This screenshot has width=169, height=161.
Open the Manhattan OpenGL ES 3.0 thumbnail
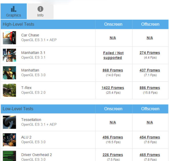[10, 73]
